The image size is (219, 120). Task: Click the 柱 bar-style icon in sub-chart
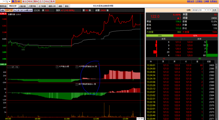click(x=17, y=67)
